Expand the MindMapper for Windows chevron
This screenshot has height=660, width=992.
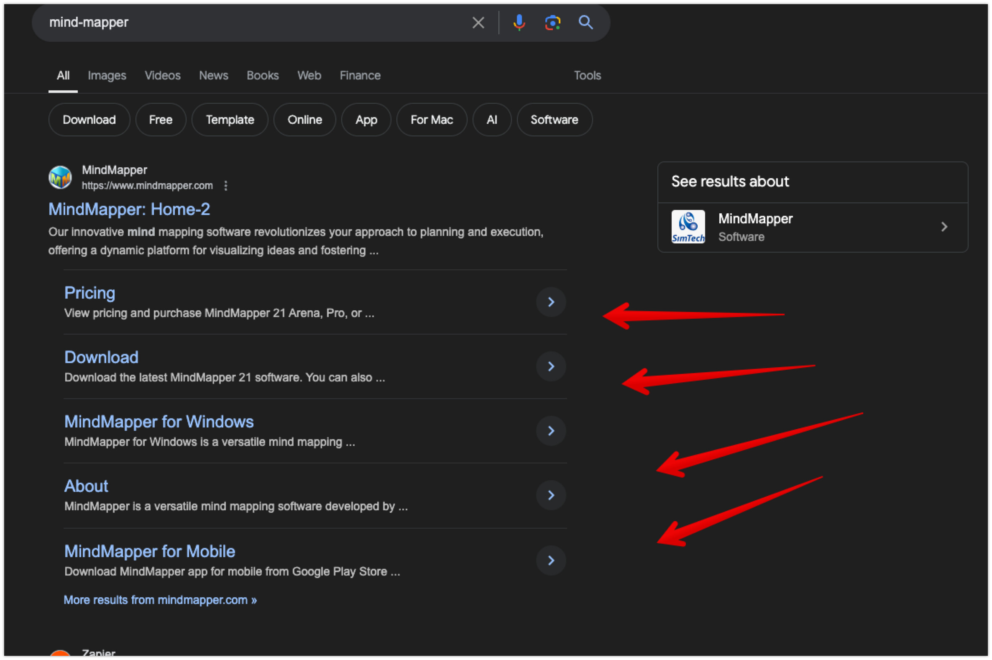[551, 431]
